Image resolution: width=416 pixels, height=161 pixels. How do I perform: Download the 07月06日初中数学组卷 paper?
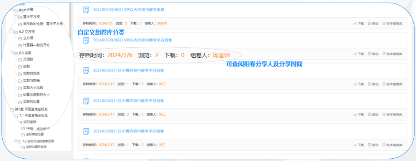tap(359, 23)
